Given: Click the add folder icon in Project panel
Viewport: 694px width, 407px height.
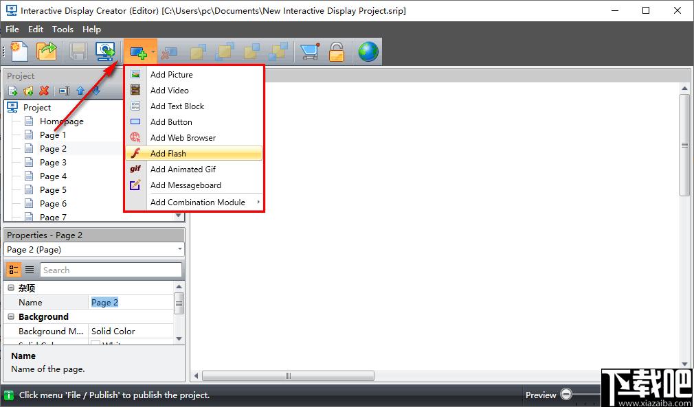Looking at the screenshot, I should tap(28, 91).
